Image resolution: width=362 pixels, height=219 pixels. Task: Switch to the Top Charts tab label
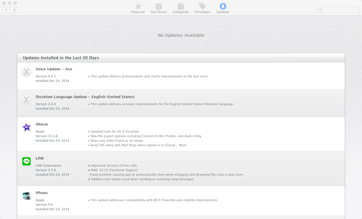159,12
